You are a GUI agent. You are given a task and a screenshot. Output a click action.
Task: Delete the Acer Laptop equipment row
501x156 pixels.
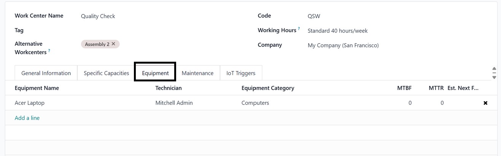pyautogui.click(x=485, y=103)
